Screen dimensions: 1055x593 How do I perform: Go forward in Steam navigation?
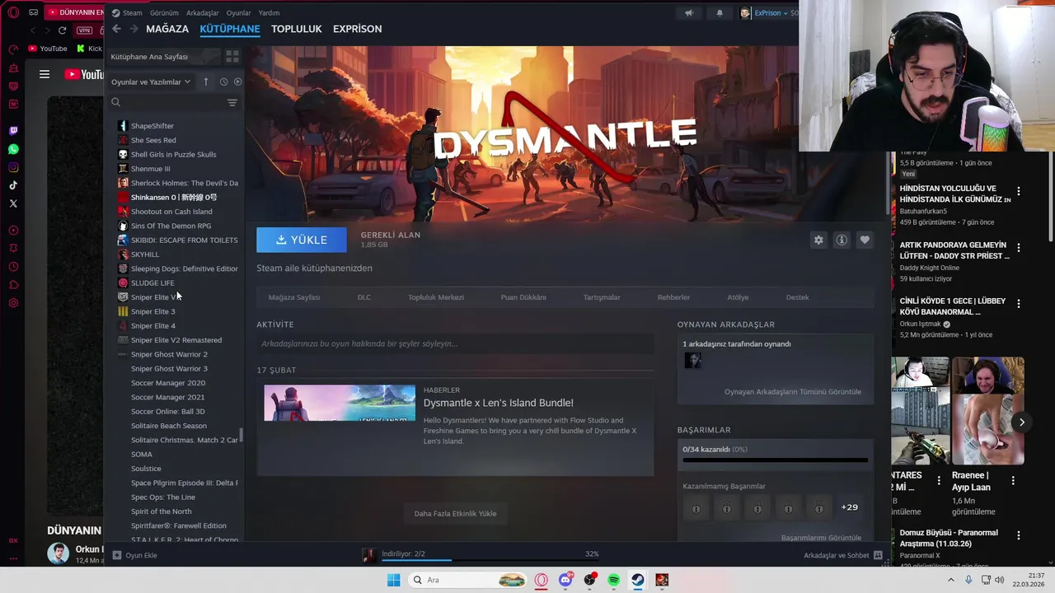tap(133, 29)
